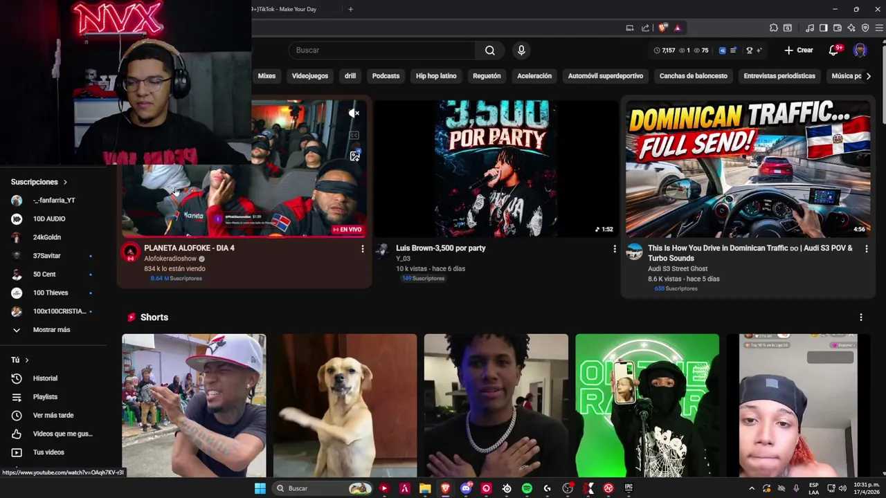Open the dancing dog Short
This screenshot has height=498, width=886.
[x=345, y=406]
